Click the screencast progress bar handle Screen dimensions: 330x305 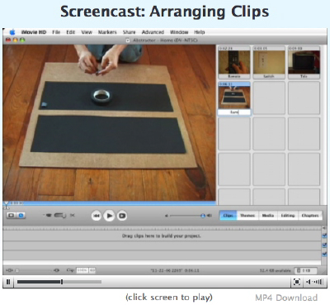point(62,282)
